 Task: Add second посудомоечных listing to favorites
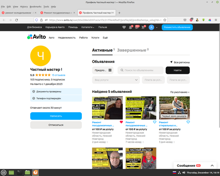tap(154, 122)
